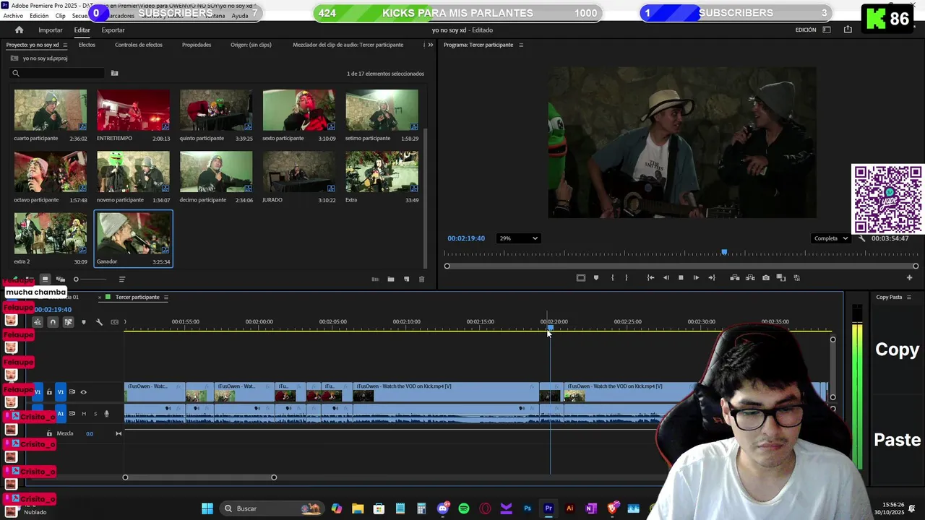Step back one frame
Viewport: 925px width, 520px height.
click(666, 278)
